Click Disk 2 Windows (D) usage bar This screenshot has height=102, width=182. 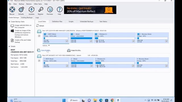pyautogui.click(x=115, y=63)
